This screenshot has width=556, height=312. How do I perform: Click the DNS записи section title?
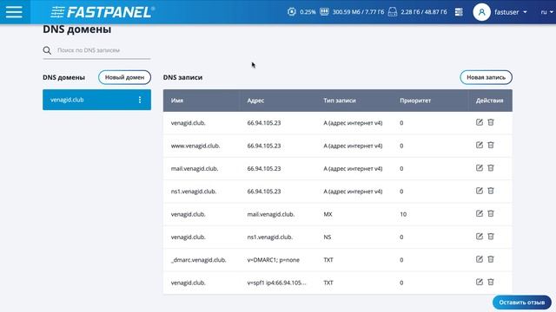pos(182,77)
